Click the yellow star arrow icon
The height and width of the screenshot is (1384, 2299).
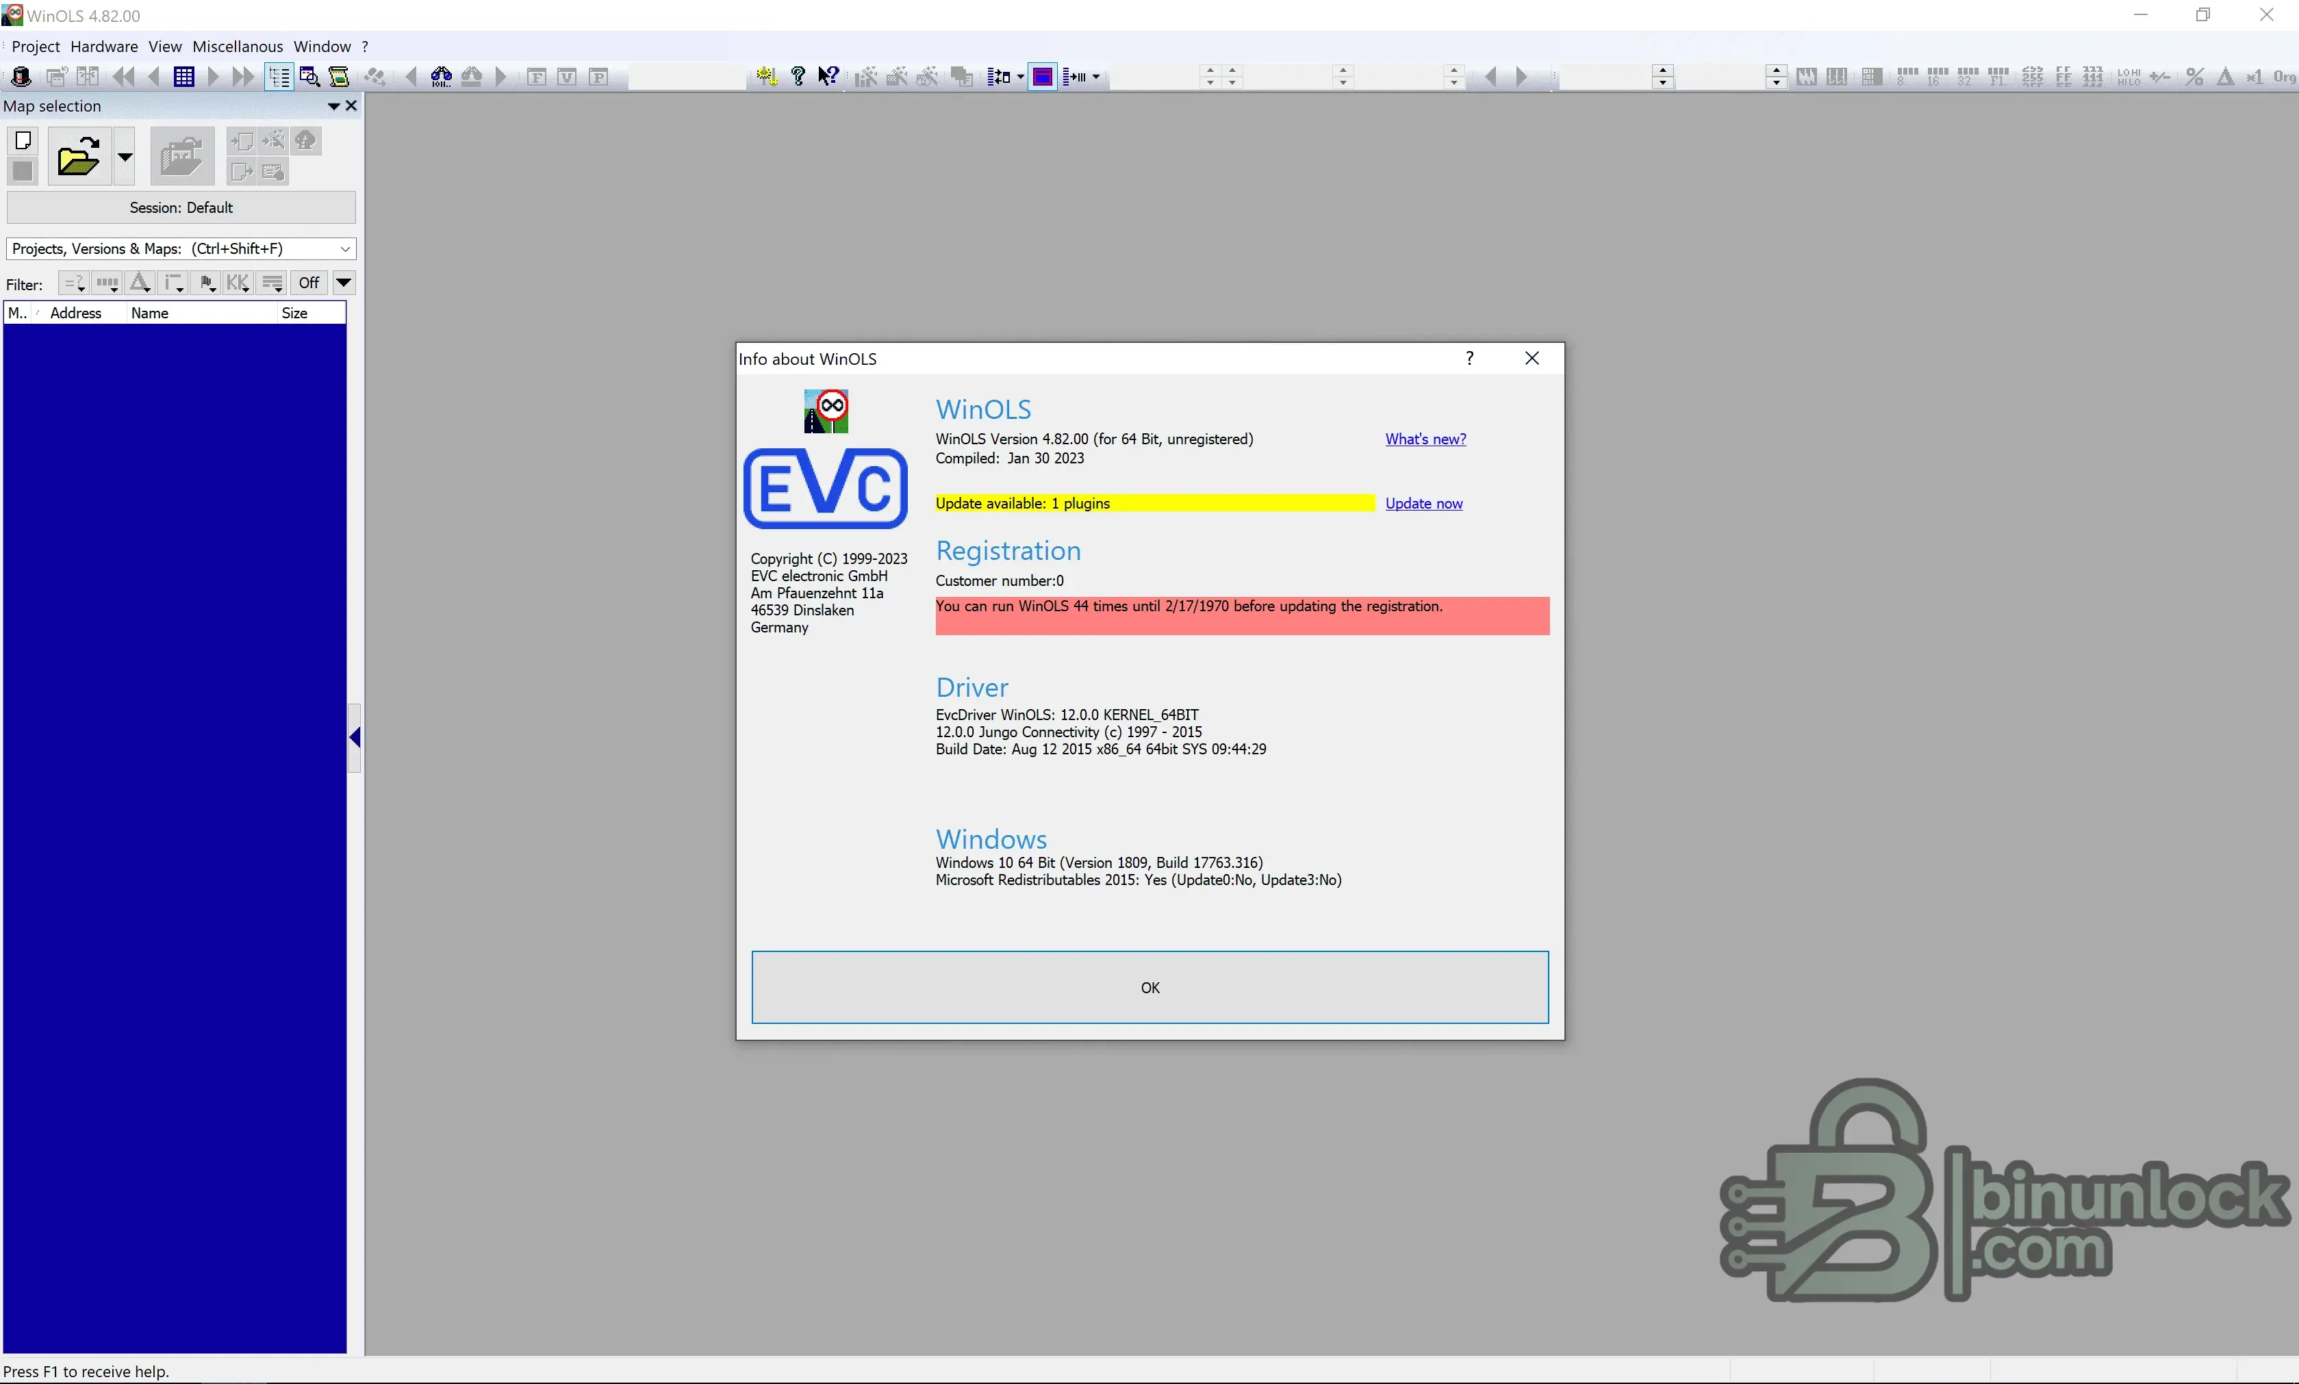[x=767, y=77]
